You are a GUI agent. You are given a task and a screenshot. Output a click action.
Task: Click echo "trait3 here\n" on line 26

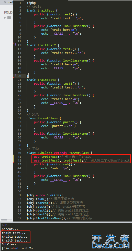(60, 99)
